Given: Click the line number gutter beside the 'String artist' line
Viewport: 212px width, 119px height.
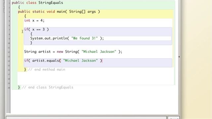Looking at the screenshot, I should click(x=9, y=52).
